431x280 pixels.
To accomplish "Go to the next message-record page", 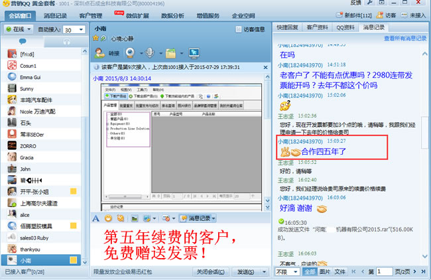I will pos(415,272).
